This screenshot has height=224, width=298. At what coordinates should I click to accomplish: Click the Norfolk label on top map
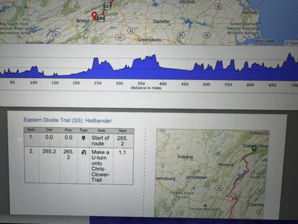(x=250, y=12)
